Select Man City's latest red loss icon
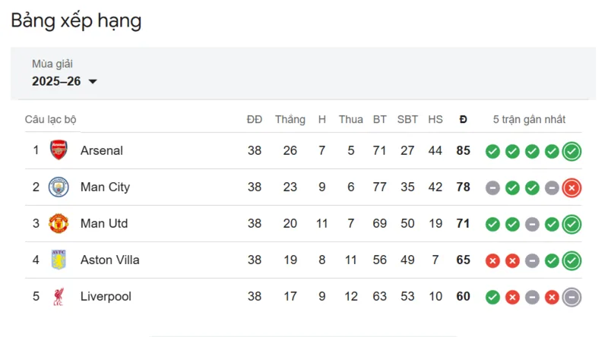The image size is (608, 337). click(x=572, y=188)
